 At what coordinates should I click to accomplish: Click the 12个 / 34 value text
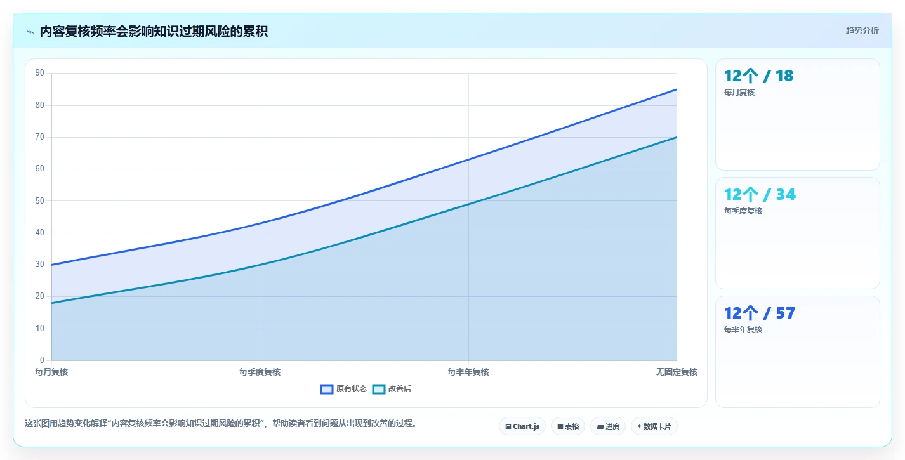coord(760,195)
